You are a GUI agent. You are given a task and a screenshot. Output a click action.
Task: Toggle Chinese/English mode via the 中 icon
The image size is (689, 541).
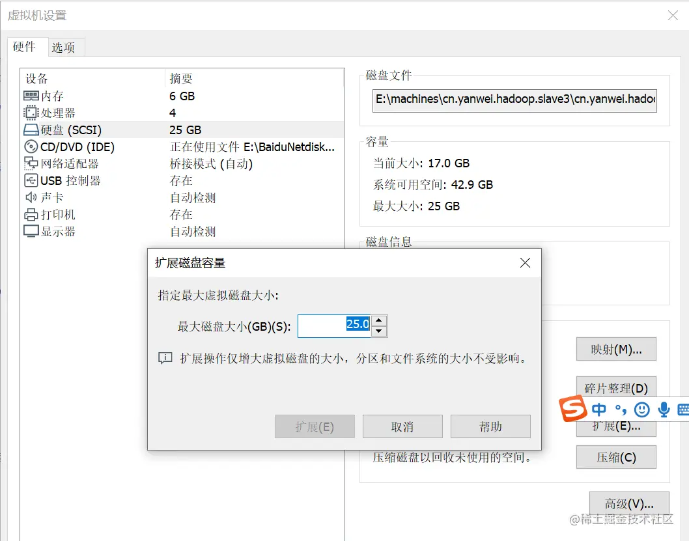[x=598, y=409]
